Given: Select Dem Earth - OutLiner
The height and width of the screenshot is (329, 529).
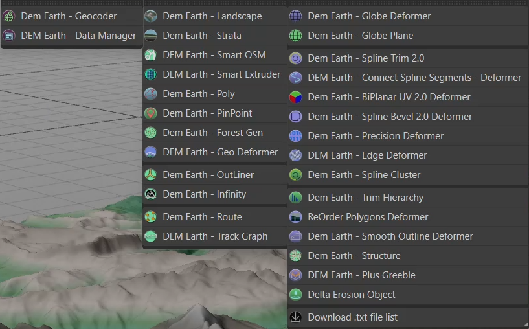Looking at the screenshot, I should point(215,175).
